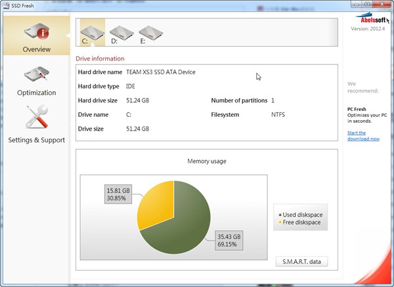Switch to the Optimization section

tap(36, 81)
